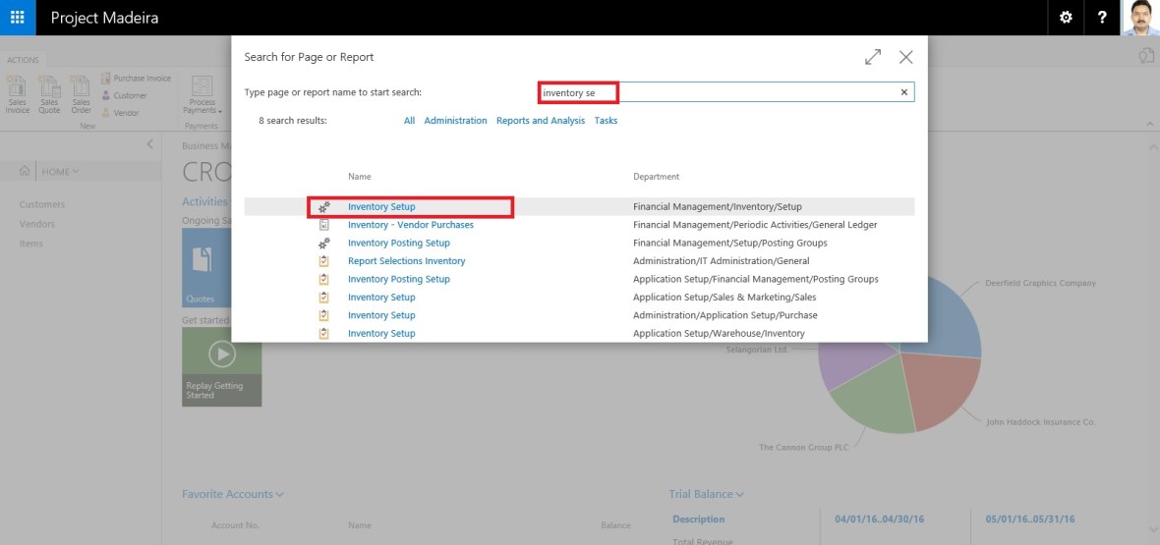
Task: Filter results by Reports and Analysis
Action: 540,121
